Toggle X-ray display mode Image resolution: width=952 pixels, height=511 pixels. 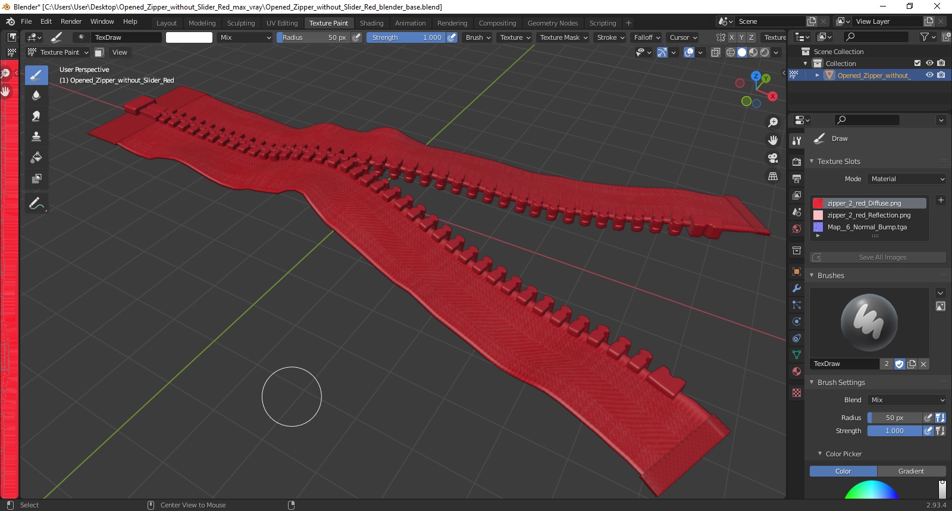(x=716, y=52)
